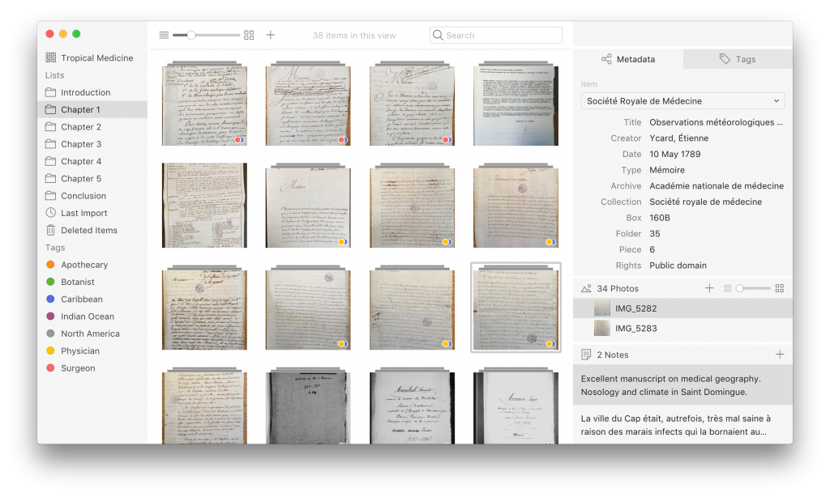The width and height of the screenshot is (830, 497).
Task: Show photos panel as grid
Action: tap(779, 288)
